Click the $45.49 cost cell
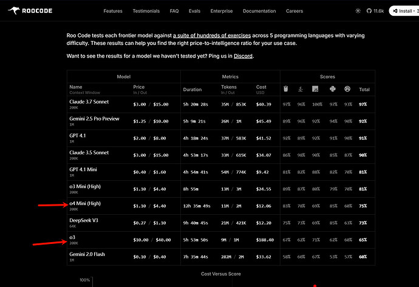 (264, 121)
